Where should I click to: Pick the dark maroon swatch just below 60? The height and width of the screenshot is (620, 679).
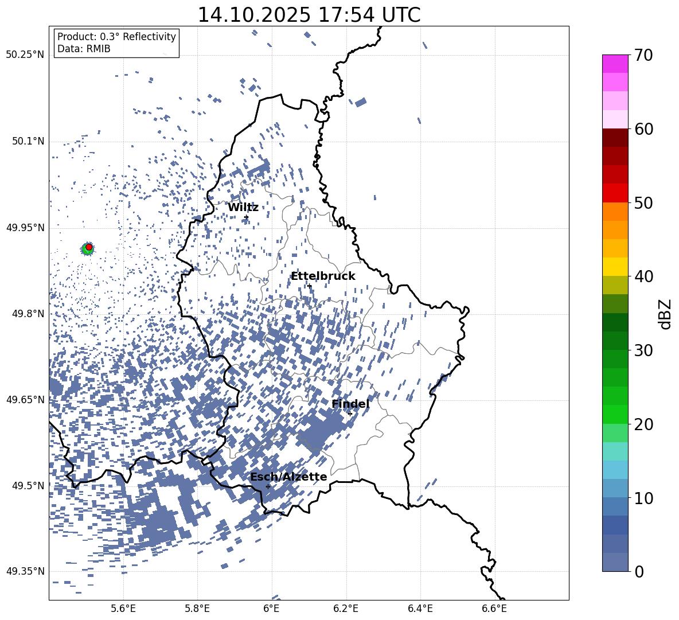pyautogui.click(x=615, y=138)
